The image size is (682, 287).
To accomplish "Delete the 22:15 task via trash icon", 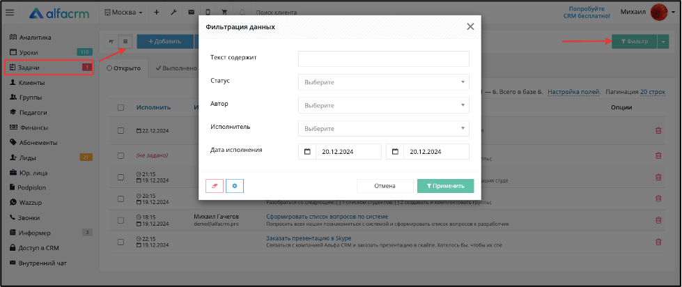I will pos(658,241).
